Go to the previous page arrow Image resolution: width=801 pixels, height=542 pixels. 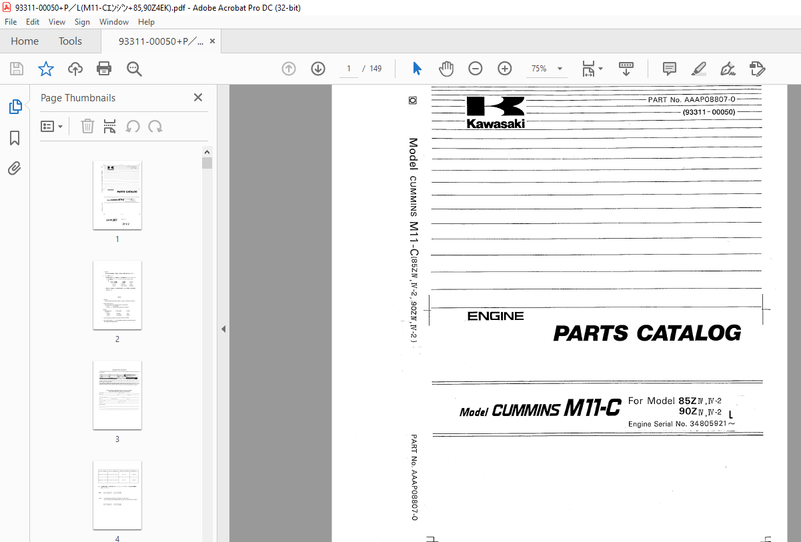289,69
